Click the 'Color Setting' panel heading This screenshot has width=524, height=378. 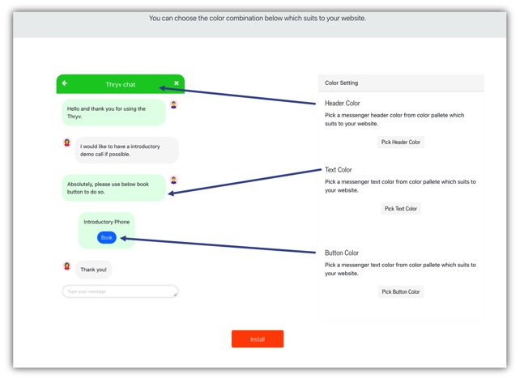(341, 83)
